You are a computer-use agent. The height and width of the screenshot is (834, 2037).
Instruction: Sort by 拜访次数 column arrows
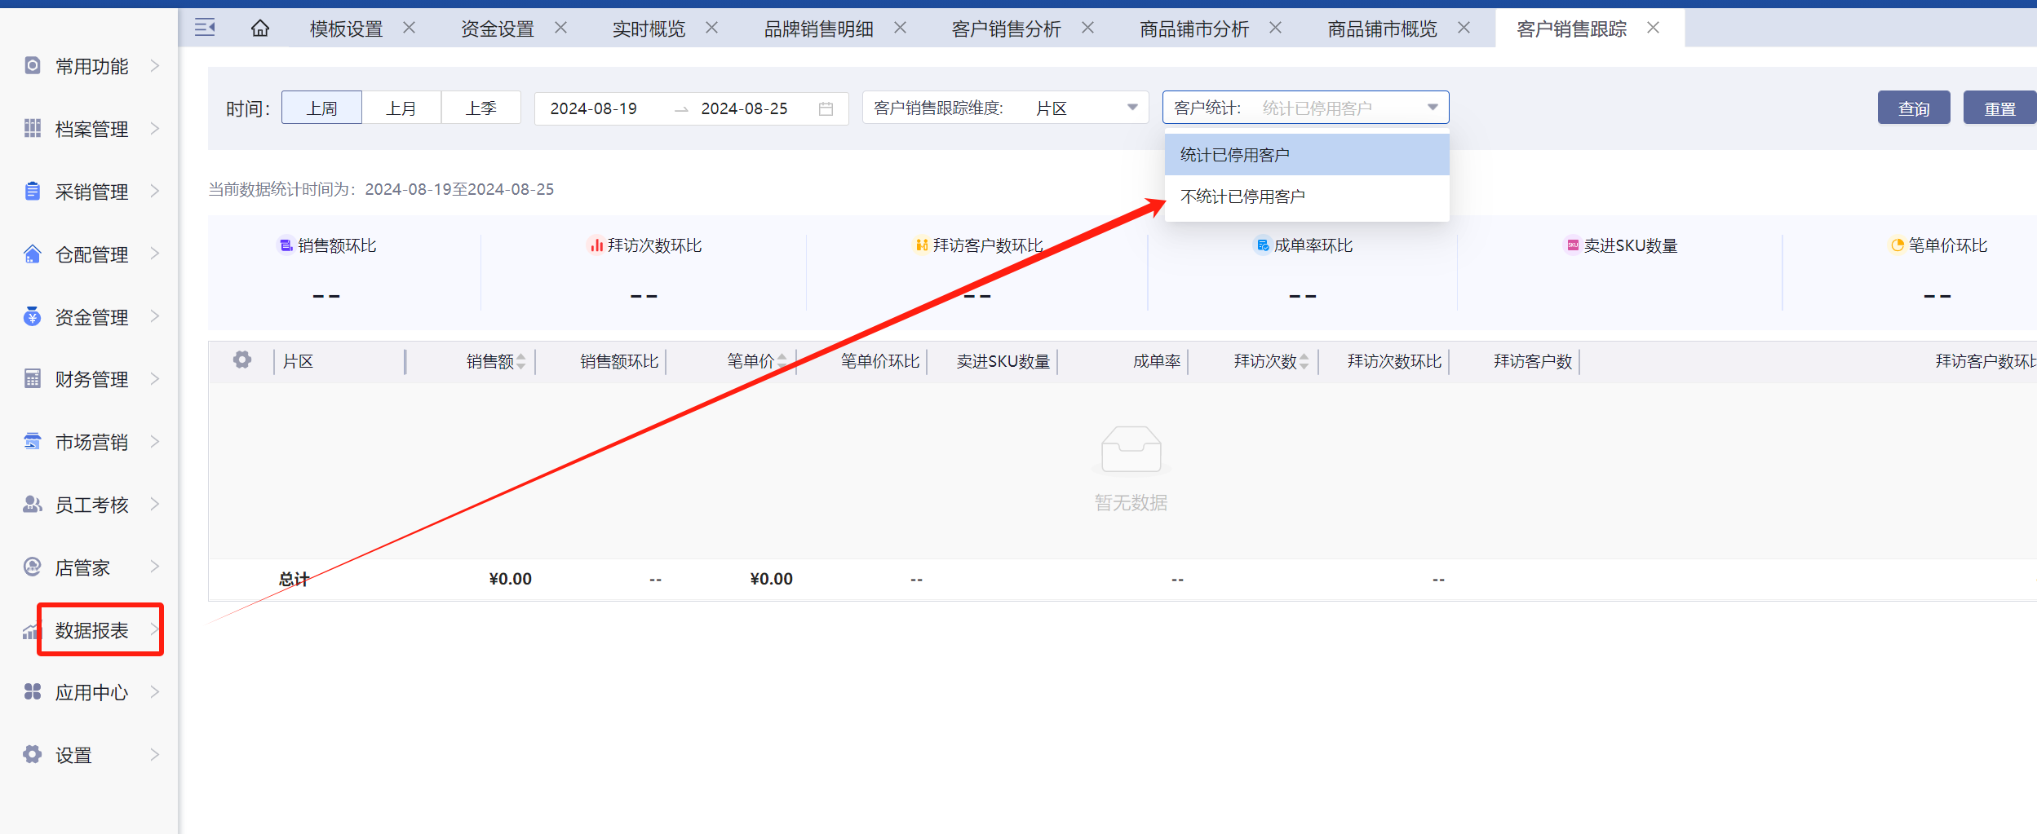1304,361
